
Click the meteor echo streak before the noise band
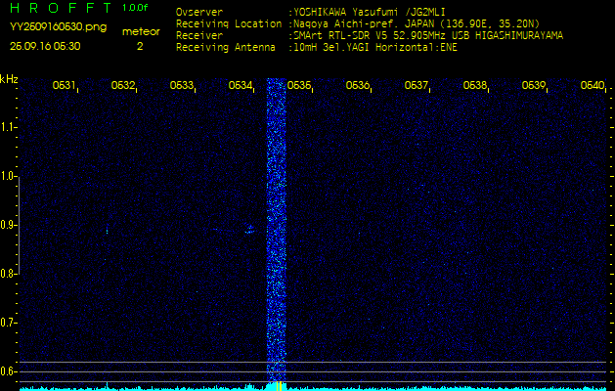(x=250, y=230)
